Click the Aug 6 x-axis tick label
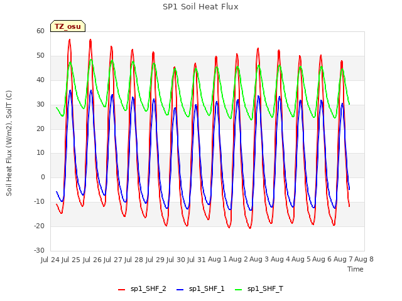This screenshot has height=301, width=402. tap(322, 260)
